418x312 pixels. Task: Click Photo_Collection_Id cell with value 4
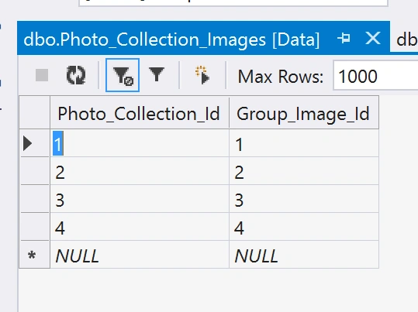point(140,227)
